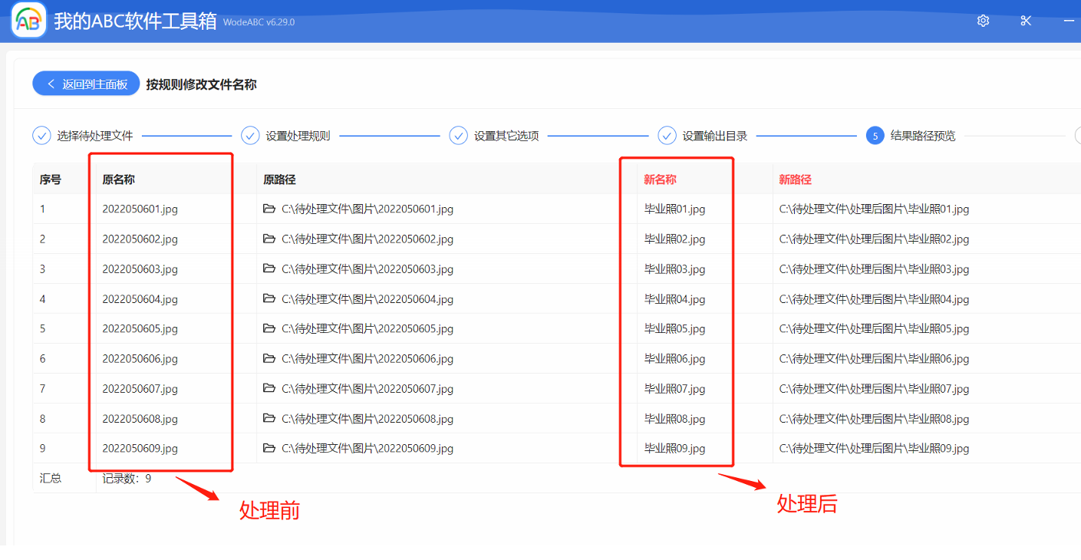This screenshot has width=1081, height=560.
Task: Click folder icon beside the 2022050609.jpg original path
Action: pos(269,448)
